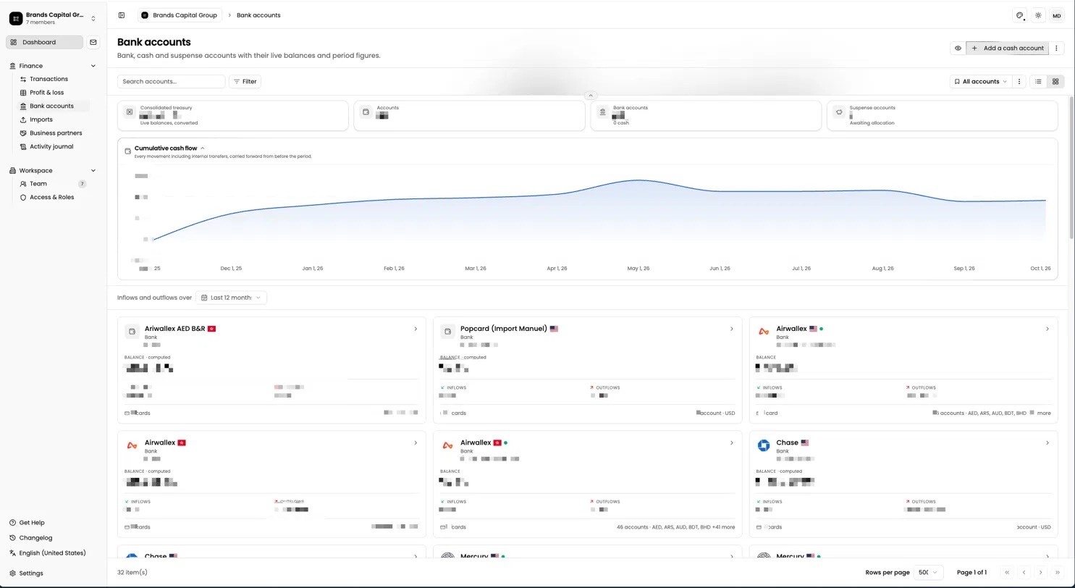This screenshot has width=1075, height=588.
Task: Open the inbox mail icon beside Dashboard
Action: (93, 42)
